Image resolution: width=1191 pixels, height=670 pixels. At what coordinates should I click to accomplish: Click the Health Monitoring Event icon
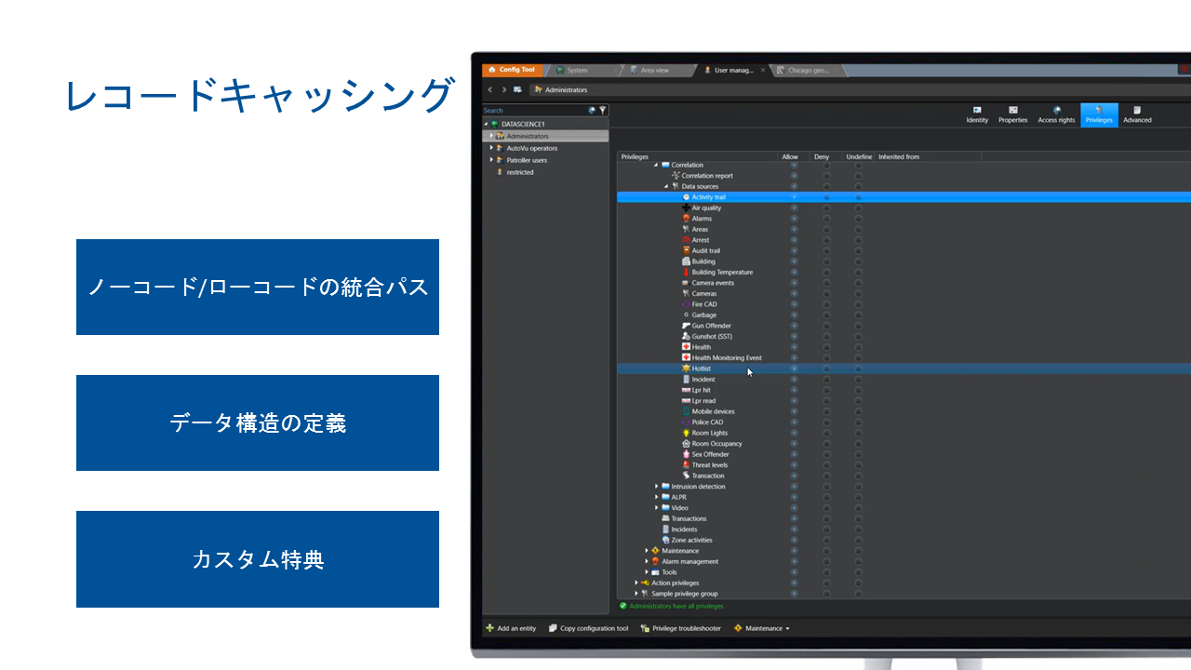click(686, 357)
